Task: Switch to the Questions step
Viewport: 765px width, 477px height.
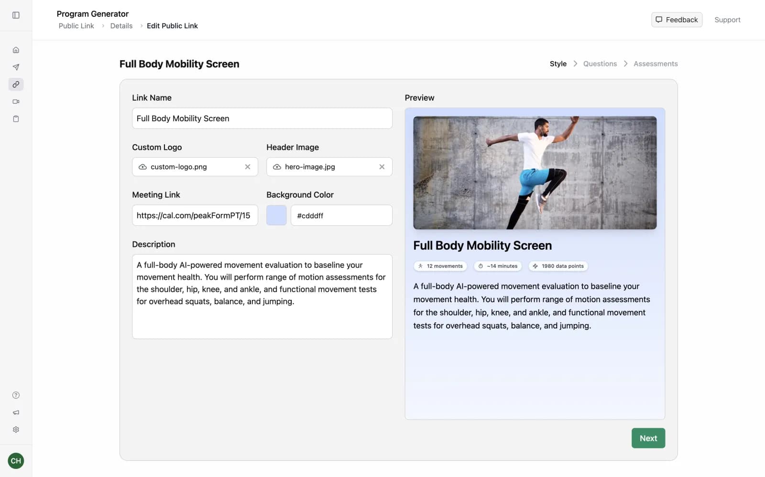Action: 600,64
